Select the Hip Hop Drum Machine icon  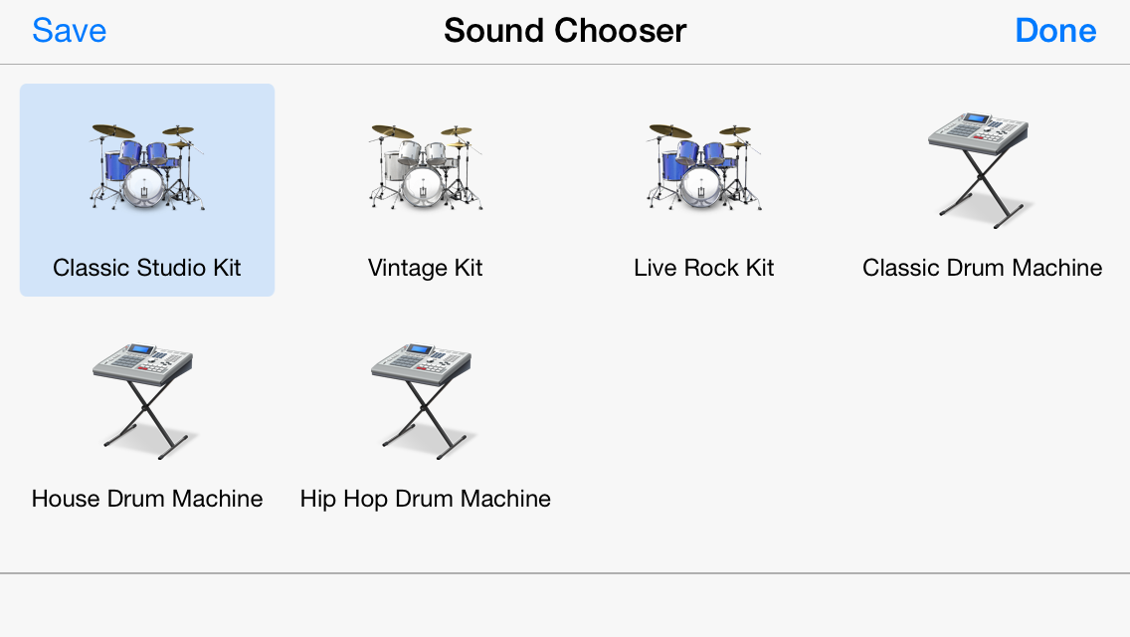click(425, 401)
